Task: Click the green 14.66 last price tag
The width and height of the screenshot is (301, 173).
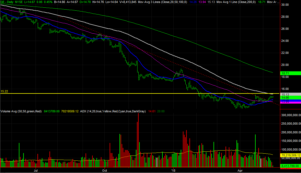Action: coord(290,98)
